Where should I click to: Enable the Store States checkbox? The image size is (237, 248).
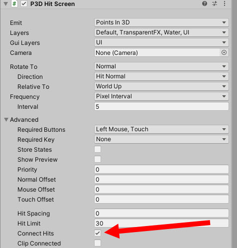98,149
